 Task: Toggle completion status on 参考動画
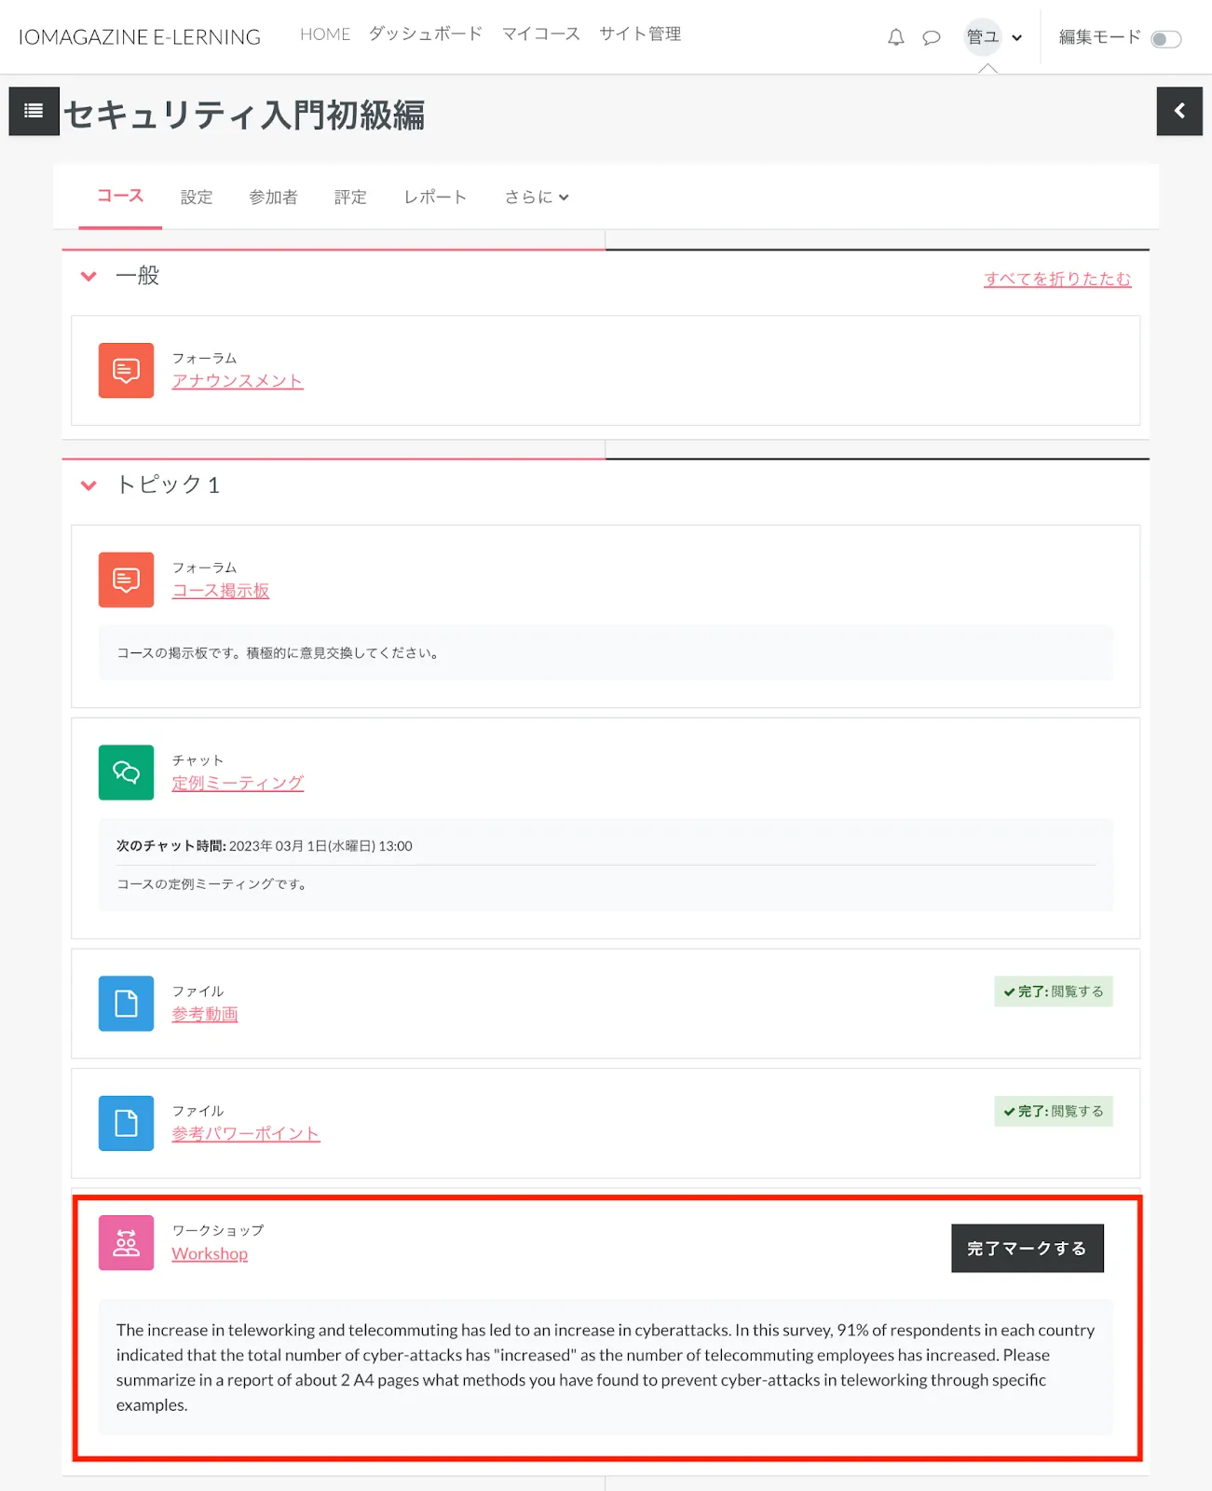coord(1053,992)
